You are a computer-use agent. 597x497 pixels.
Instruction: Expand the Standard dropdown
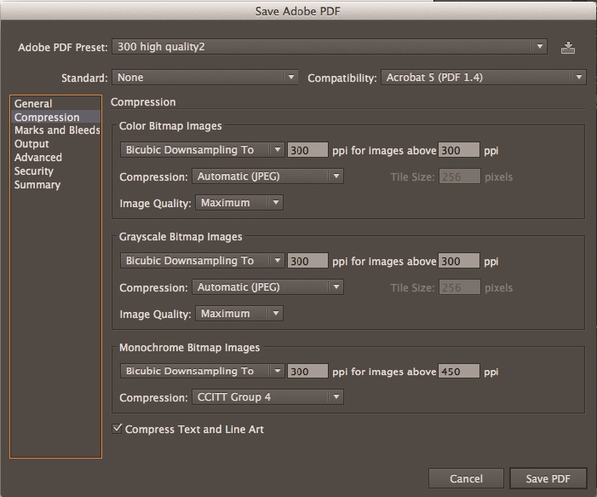205,78
